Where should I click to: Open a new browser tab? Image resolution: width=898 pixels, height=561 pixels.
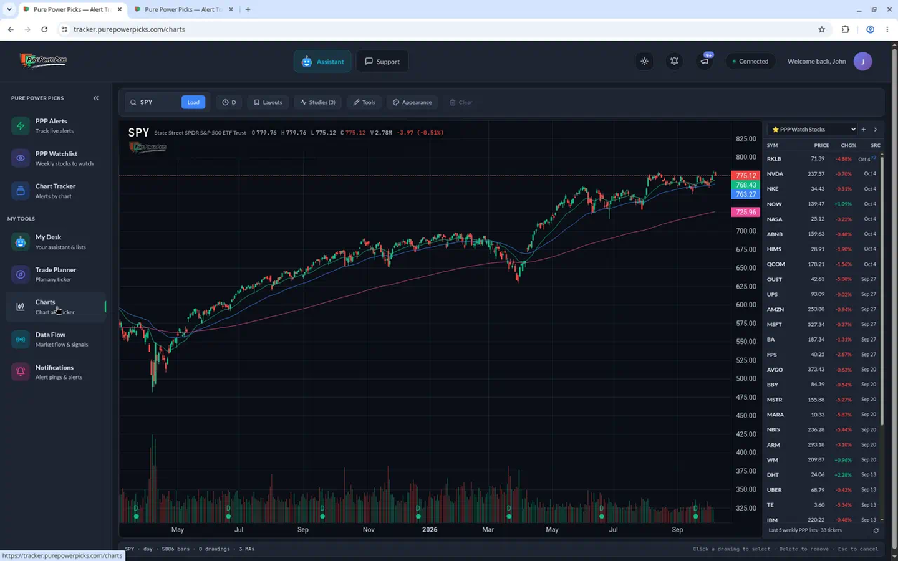pyautogui.click(x=248, y=9)
